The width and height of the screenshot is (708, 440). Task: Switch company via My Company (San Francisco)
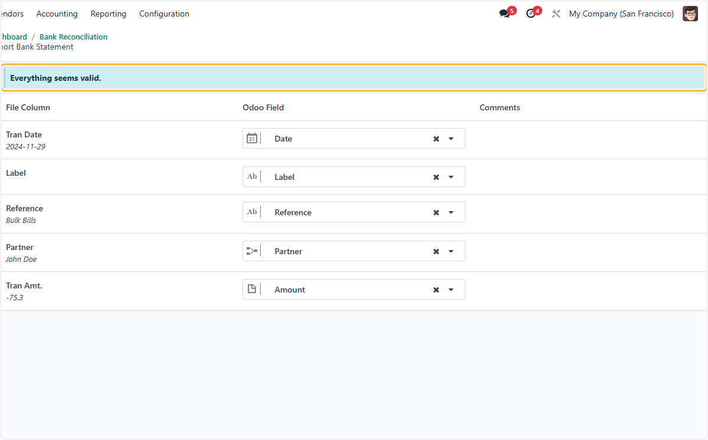[x=621, y=14]
